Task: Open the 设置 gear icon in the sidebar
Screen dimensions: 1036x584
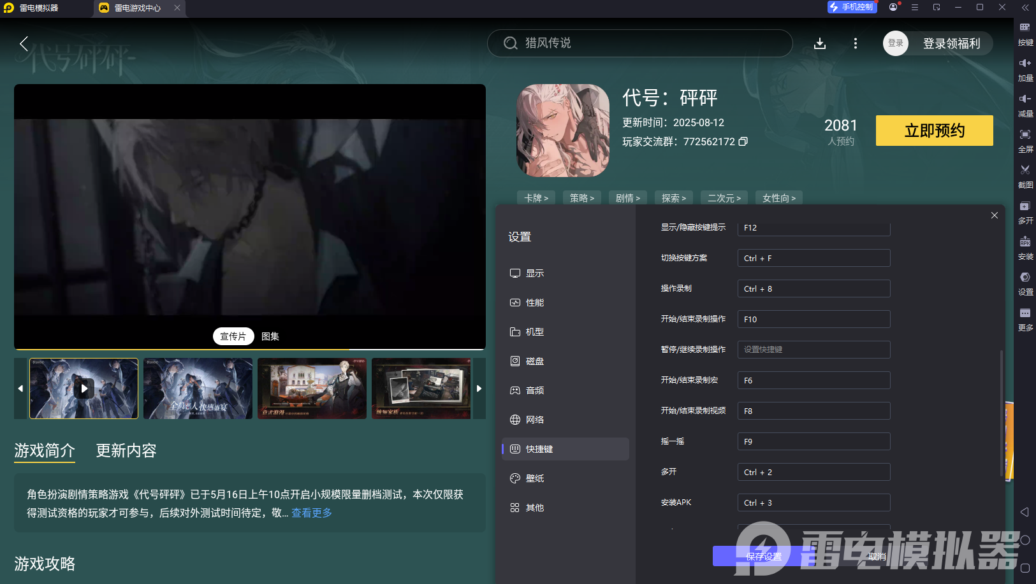Action: point(1025,283)
